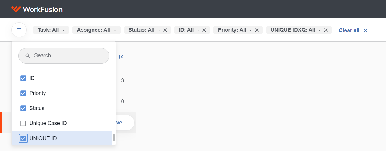The width and height of the screenshot is (386, 151).
Task: Click the Search field in filter list
Action: click(x=64, y=55)
